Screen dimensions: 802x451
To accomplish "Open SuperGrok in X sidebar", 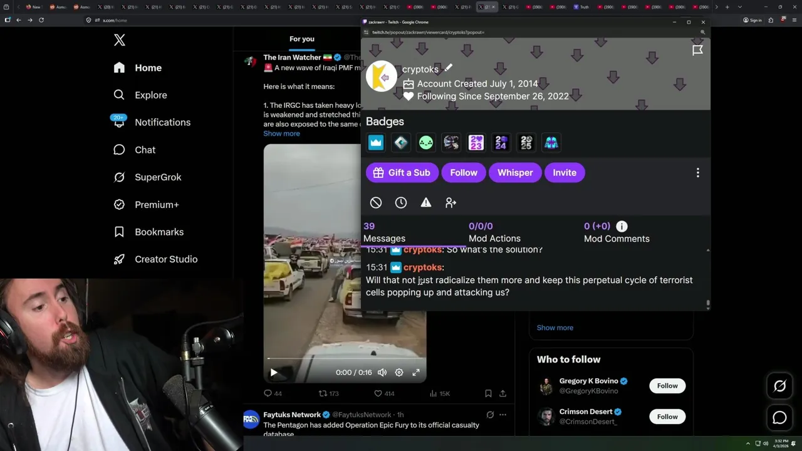I will (x=147, y=177).
